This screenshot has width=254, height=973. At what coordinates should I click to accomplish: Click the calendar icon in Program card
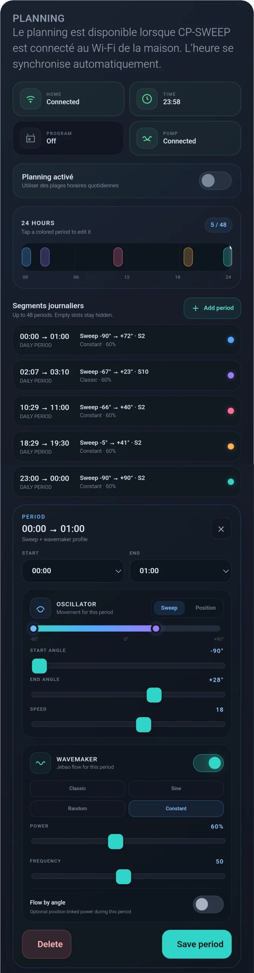click(30, 138)
